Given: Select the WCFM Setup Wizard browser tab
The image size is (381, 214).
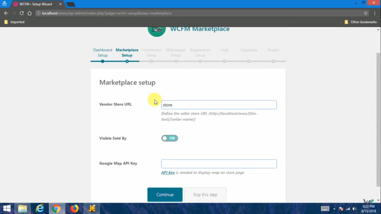Looking at the screenshot, I should [x=37, y=4].
